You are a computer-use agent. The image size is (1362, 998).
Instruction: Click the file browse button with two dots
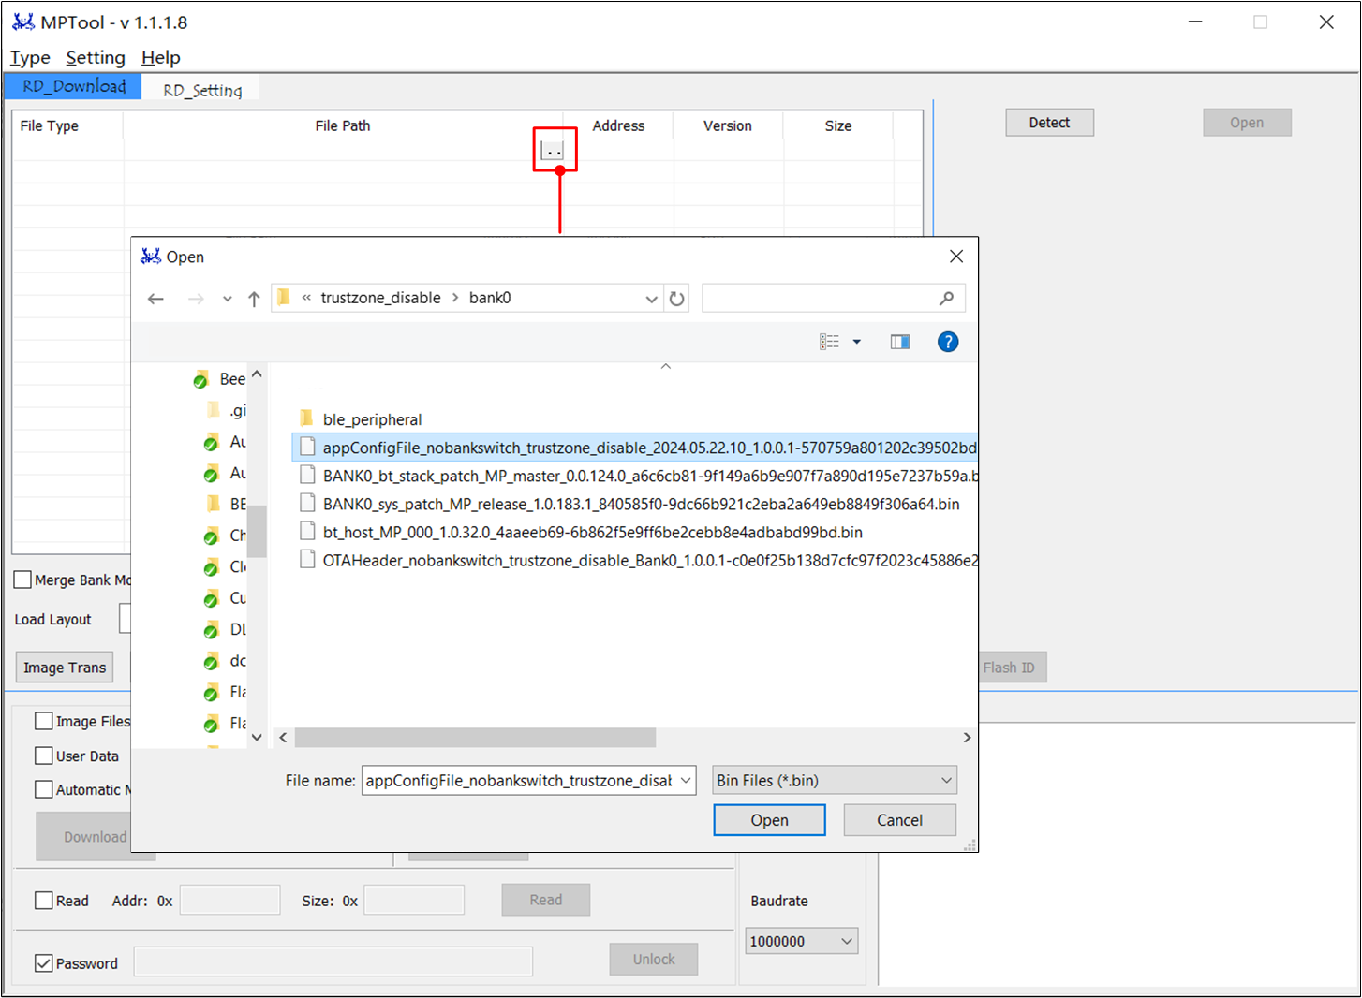click(x=553, y=151)
